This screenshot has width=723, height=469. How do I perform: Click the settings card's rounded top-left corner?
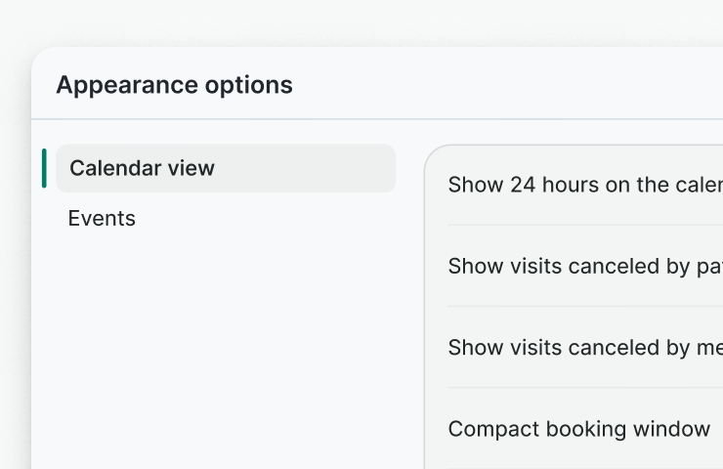click(x=432, y=152)
